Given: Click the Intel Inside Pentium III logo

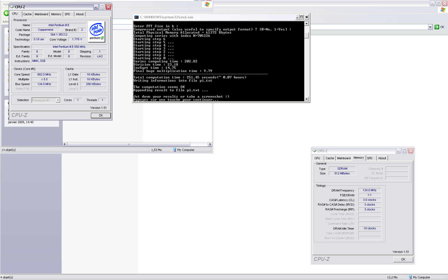Looking at the screenshot, I should 97,32.
